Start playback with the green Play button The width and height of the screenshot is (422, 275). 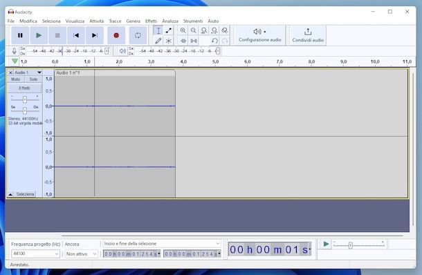tap(39, 35)
